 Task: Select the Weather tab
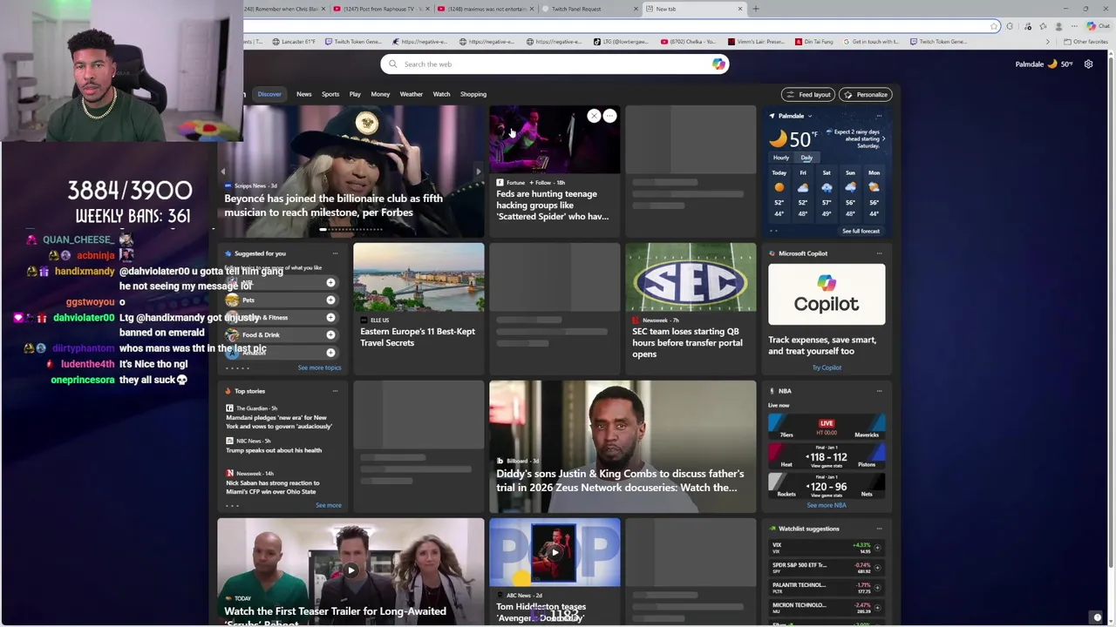411,94
